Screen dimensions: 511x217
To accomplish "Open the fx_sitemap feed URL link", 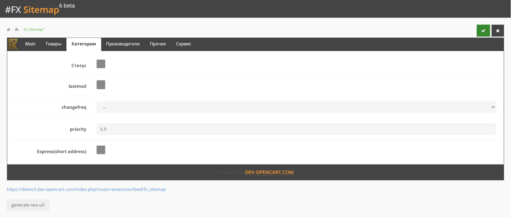I will tap(86, 189).
